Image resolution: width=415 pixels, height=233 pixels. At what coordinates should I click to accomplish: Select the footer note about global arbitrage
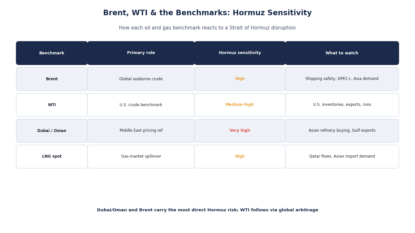point(207,210)
